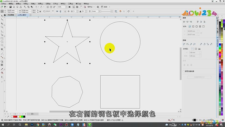This screenshot has width=225, height=127.
Task: Click the Paste icon in standard toolbar
Action: 32,7
